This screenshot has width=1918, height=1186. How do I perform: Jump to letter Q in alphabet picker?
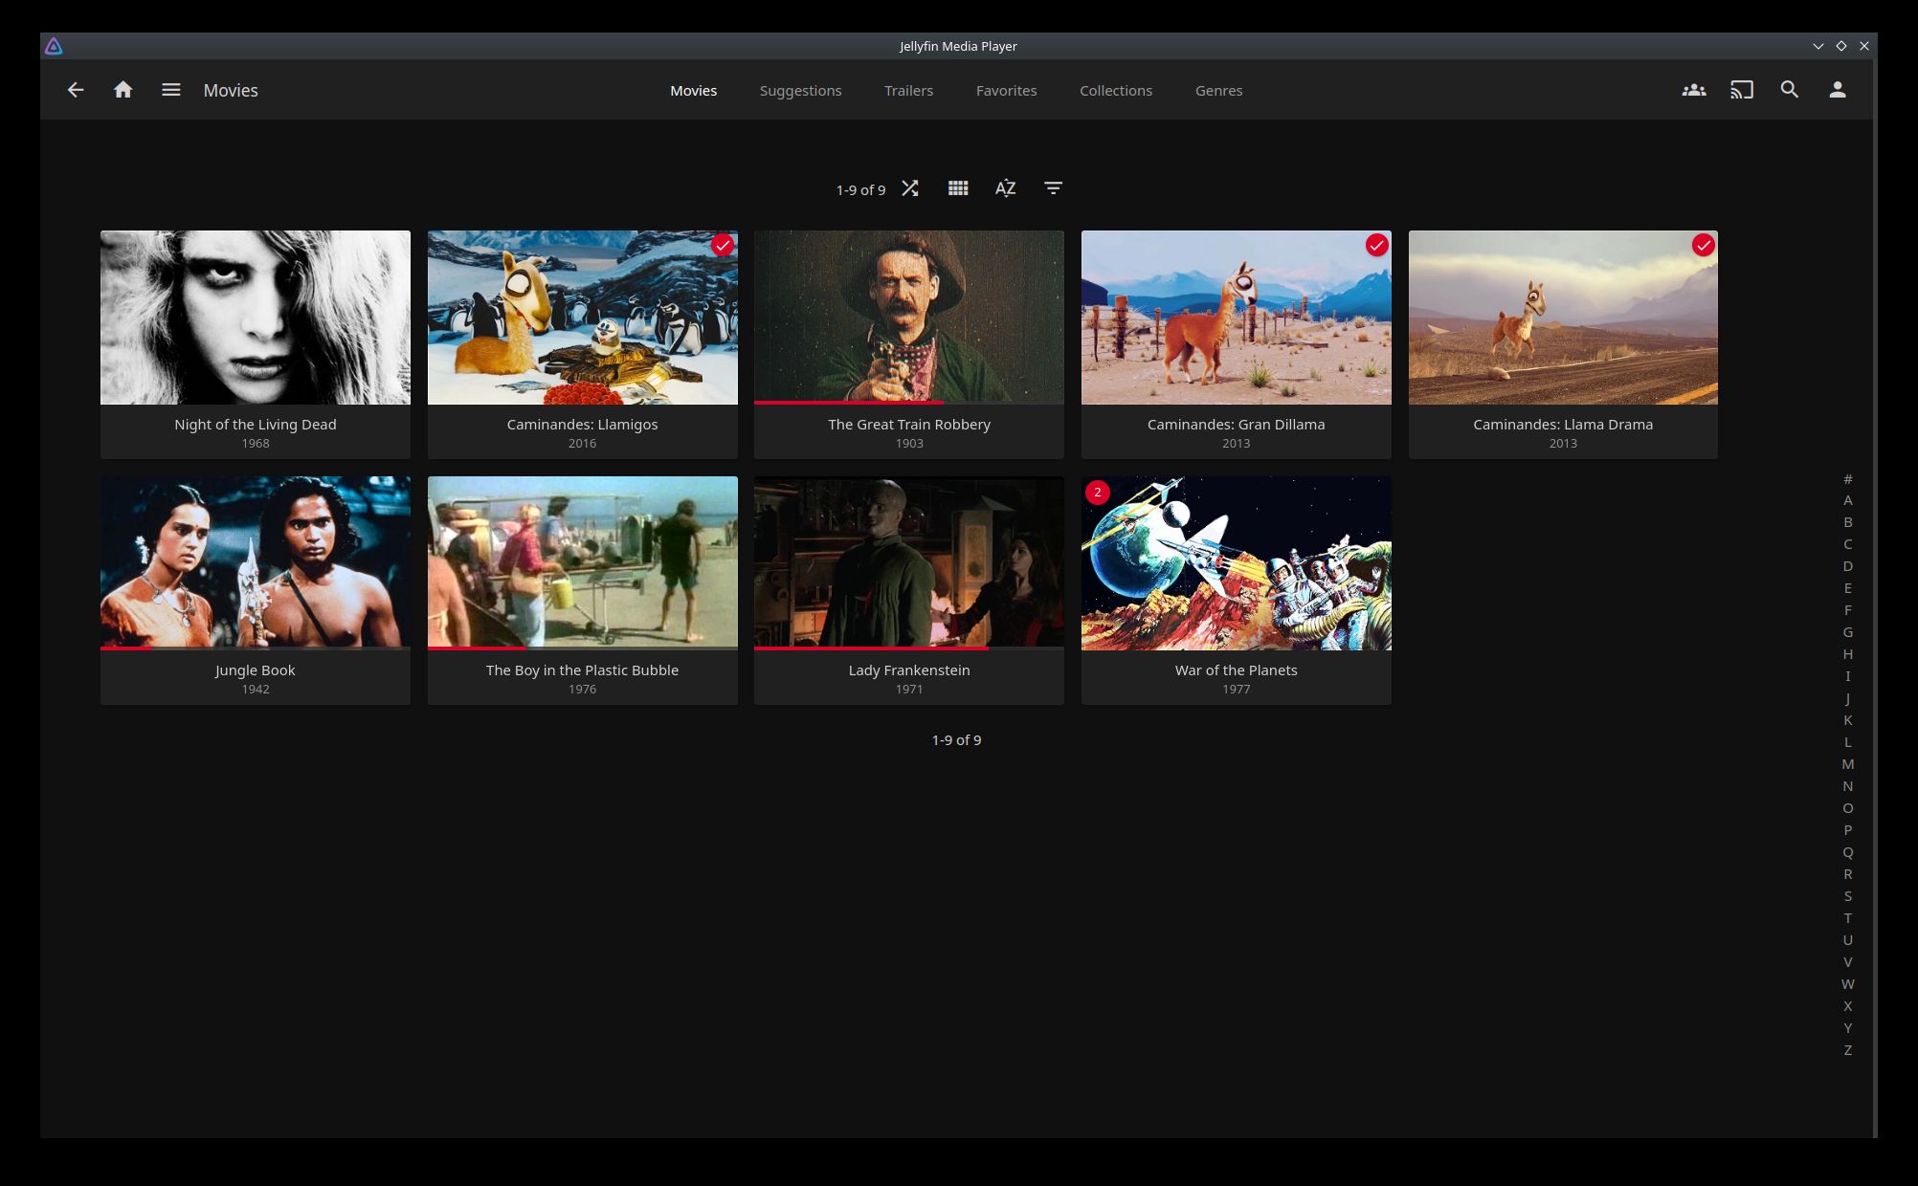coord(1847,852)
